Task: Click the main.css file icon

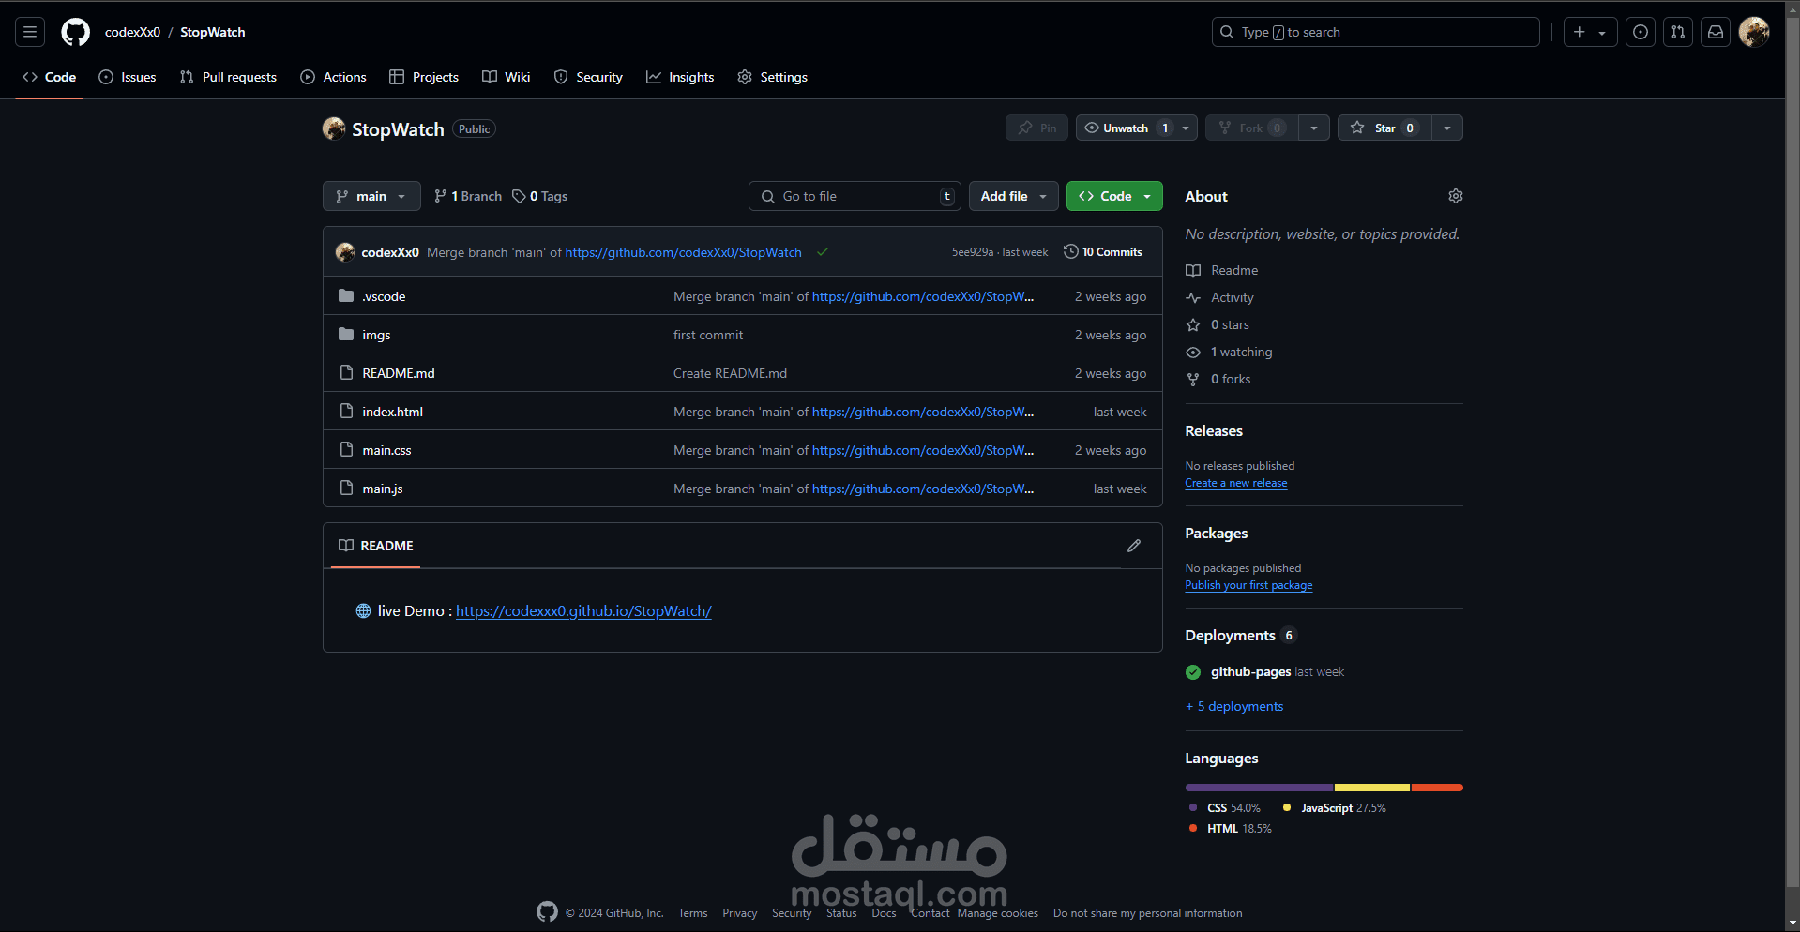Action: [346, 449]
